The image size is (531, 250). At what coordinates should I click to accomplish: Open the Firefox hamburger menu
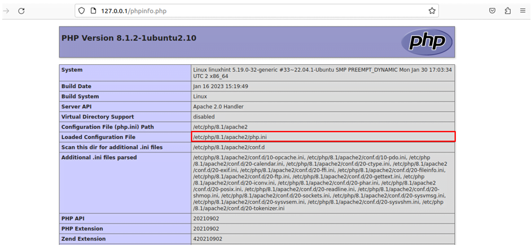(x=523, y=11)
